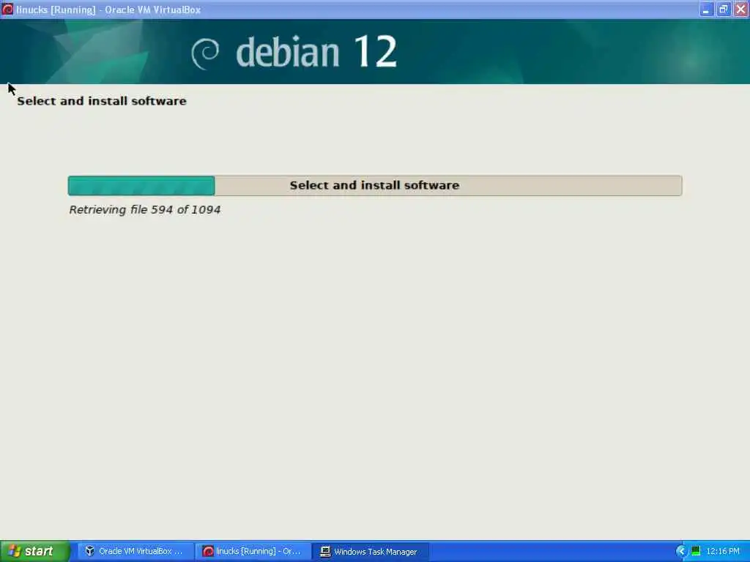
Task: Click the VirtualBox cube icon in taskbar
Action: pyautogui.click(x=89, y=551)
